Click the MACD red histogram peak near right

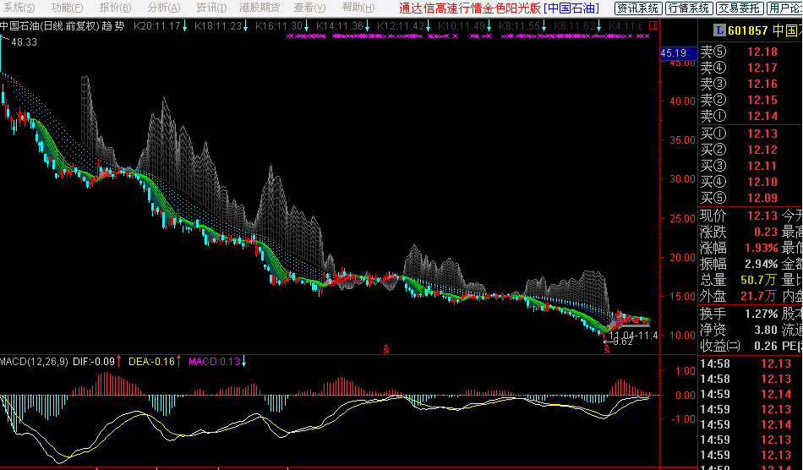(x=620, y=386)
